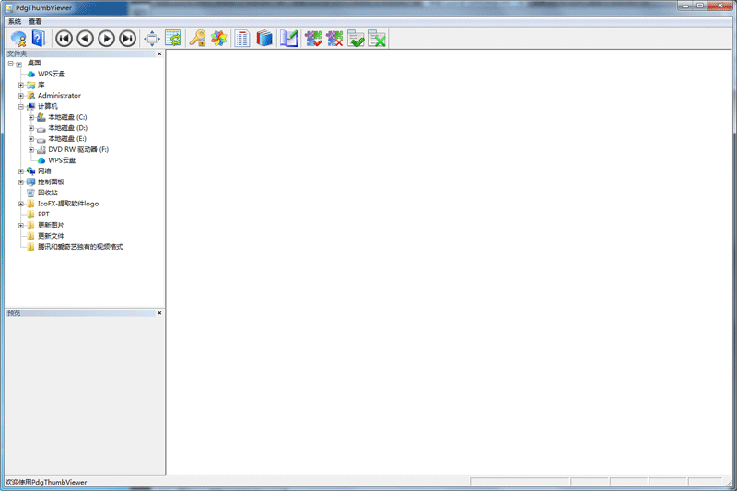Jump to the last page button
Screen dimensions: 737x491
[127, 39]
